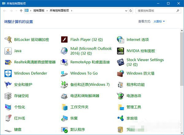Viewport: 184px width, 135px height.
Task: Click 控制面板 breadcrumb in address bar
Action: 39,10
